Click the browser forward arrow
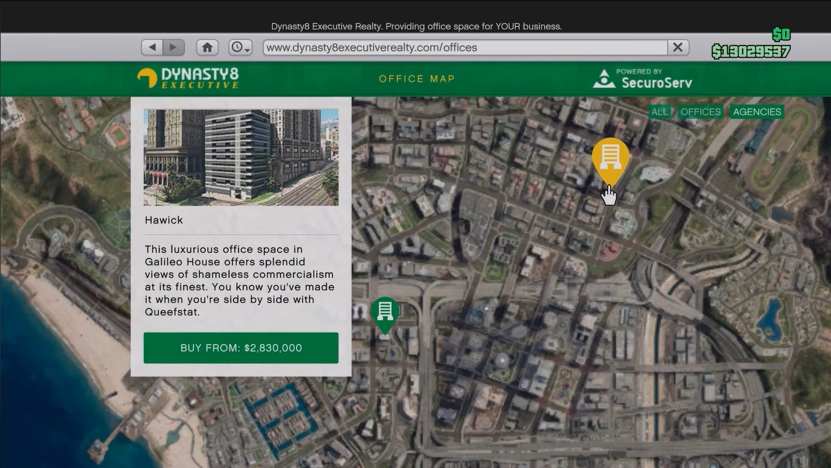Viewport: 831px width, 468px height. tap(173, 47)
